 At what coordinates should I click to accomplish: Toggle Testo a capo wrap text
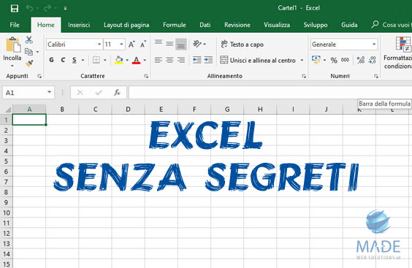coord(242,44)
